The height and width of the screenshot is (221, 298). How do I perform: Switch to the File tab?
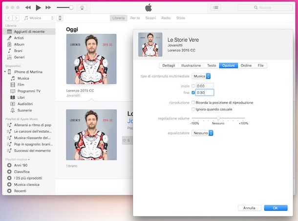[260, 66]
